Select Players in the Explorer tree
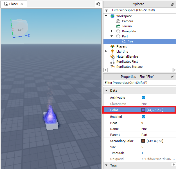The width and height of the screenshot is (176, 169). coord(121,46)
